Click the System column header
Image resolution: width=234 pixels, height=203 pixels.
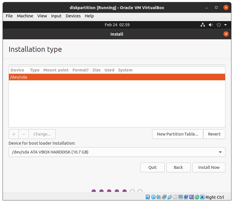click(x=125, y=70)
